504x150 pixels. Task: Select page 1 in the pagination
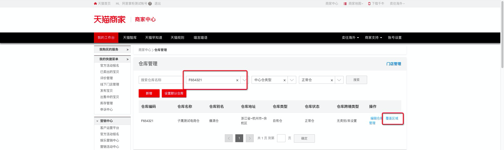pos(239,138)
